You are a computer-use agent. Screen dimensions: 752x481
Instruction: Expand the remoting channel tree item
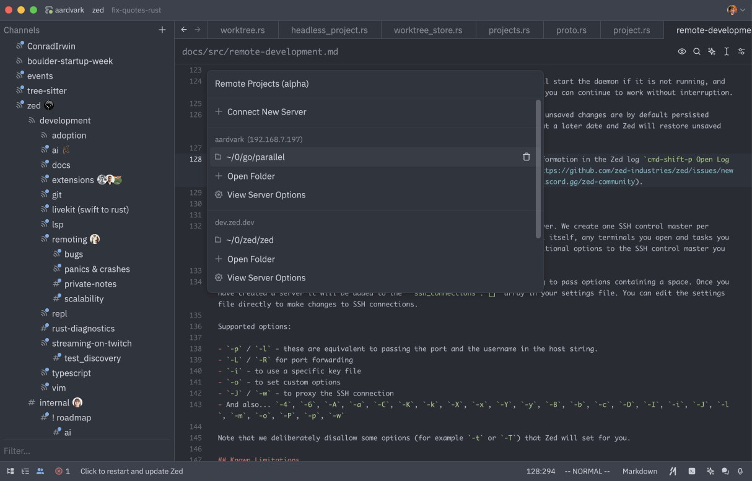(x=70, y=239)
